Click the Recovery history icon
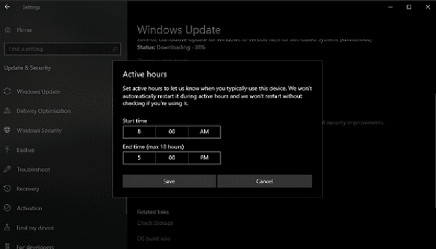The width and height of the screenshot is (436, 249). 7,189
